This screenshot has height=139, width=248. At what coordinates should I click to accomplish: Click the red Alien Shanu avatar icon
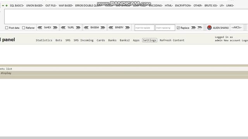(209, 27)
